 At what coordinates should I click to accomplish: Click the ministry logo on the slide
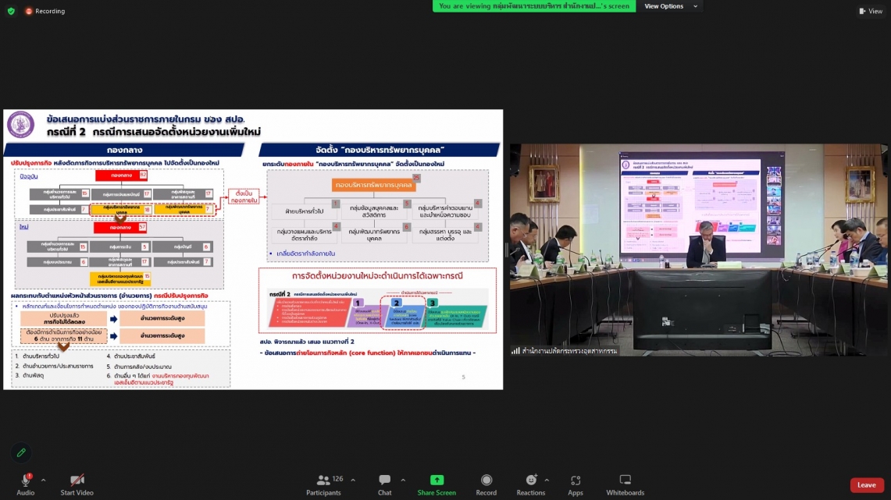pos(21,125)
